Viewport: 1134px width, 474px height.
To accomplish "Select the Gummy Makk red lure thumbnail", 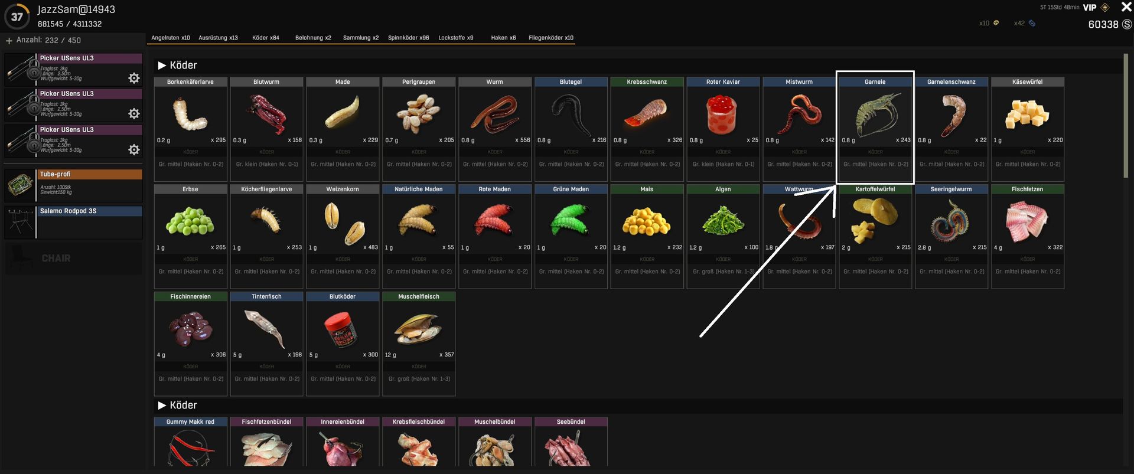I will pos(190,446).
